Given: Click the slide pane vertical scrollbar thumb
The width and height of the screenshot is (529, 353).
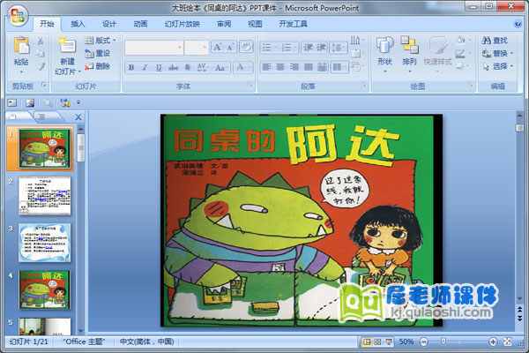Looking at the screenshot, I should click(x=519, y=128).
